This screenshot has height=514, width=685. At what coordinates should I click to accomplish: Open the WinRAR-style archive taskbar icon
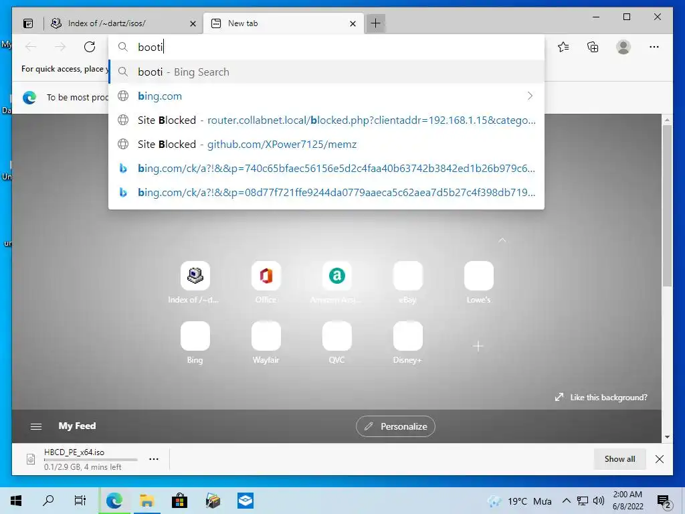point(213,501)
